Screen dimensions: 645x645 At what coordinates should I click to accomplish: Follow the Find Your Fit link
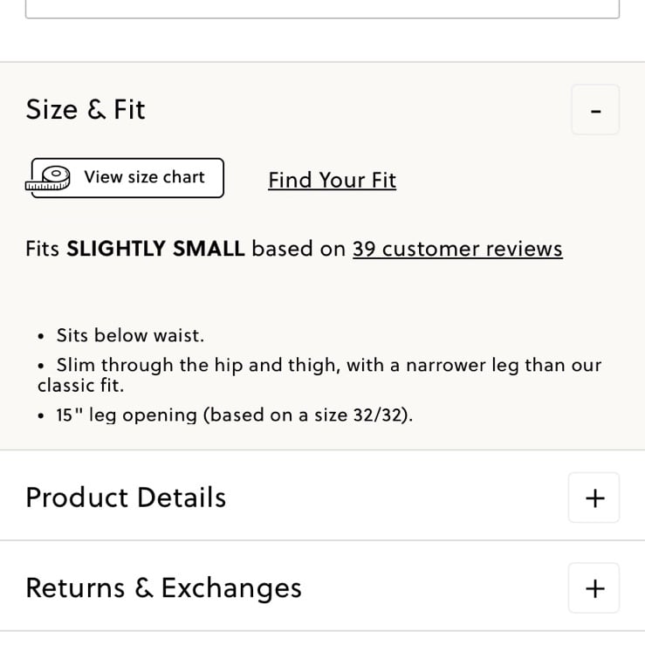pos(332,180)
